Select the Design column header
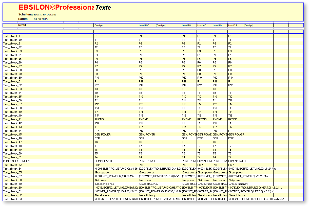 [99, 26]
